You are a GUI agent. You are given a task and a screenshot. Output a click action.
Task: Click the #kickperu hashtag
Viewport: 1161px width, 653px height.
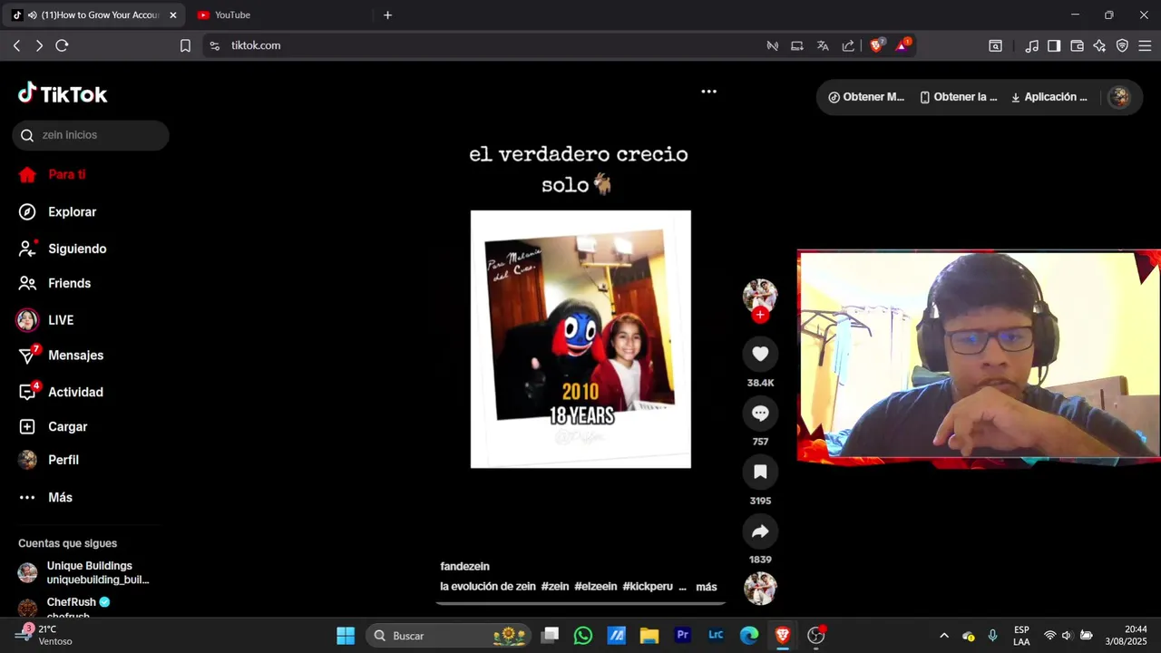click(x=648, y=587)
